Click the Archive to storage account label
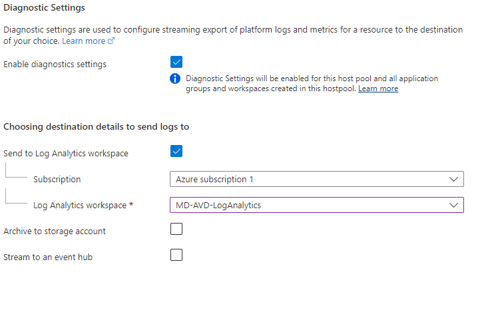The image size is (490, 310). click(x=55, y=231)
